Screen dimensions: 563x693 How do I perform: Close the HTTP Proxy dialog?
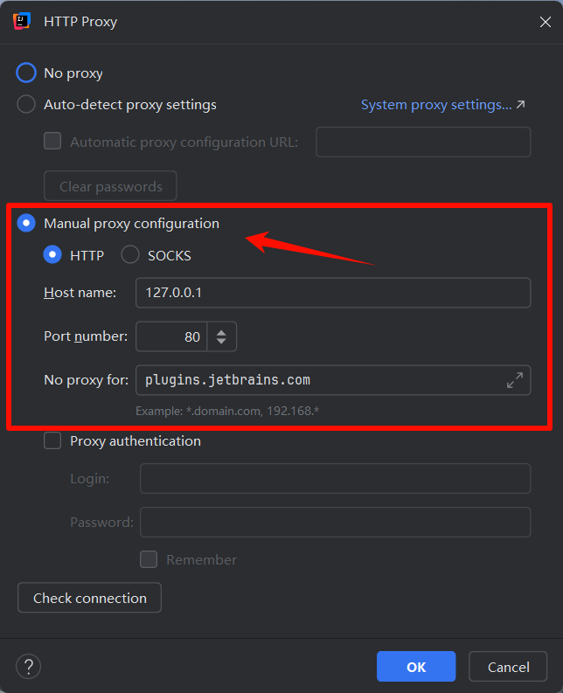coord(545,22)
